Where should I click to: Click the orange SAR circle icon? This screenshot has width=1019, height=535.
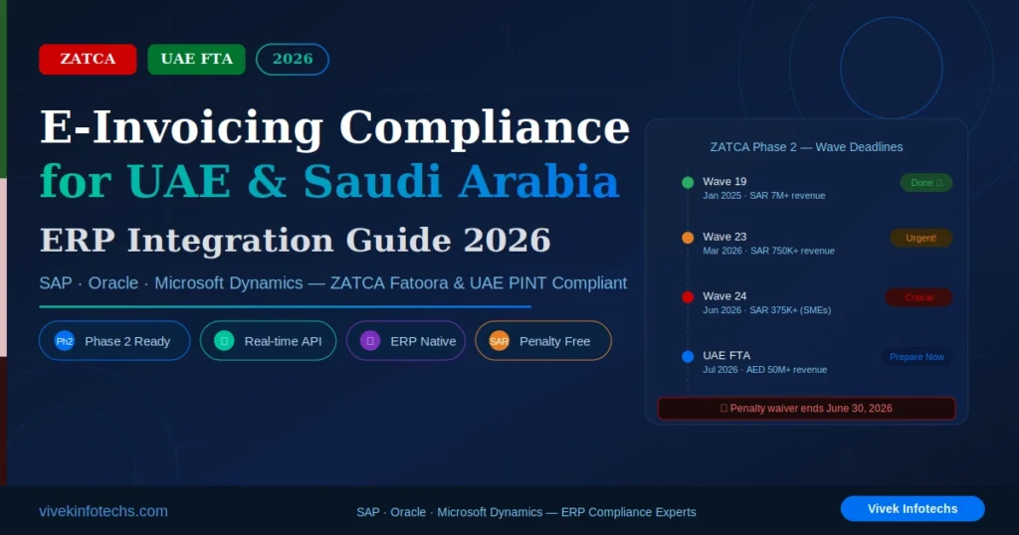tap(500, 341)
